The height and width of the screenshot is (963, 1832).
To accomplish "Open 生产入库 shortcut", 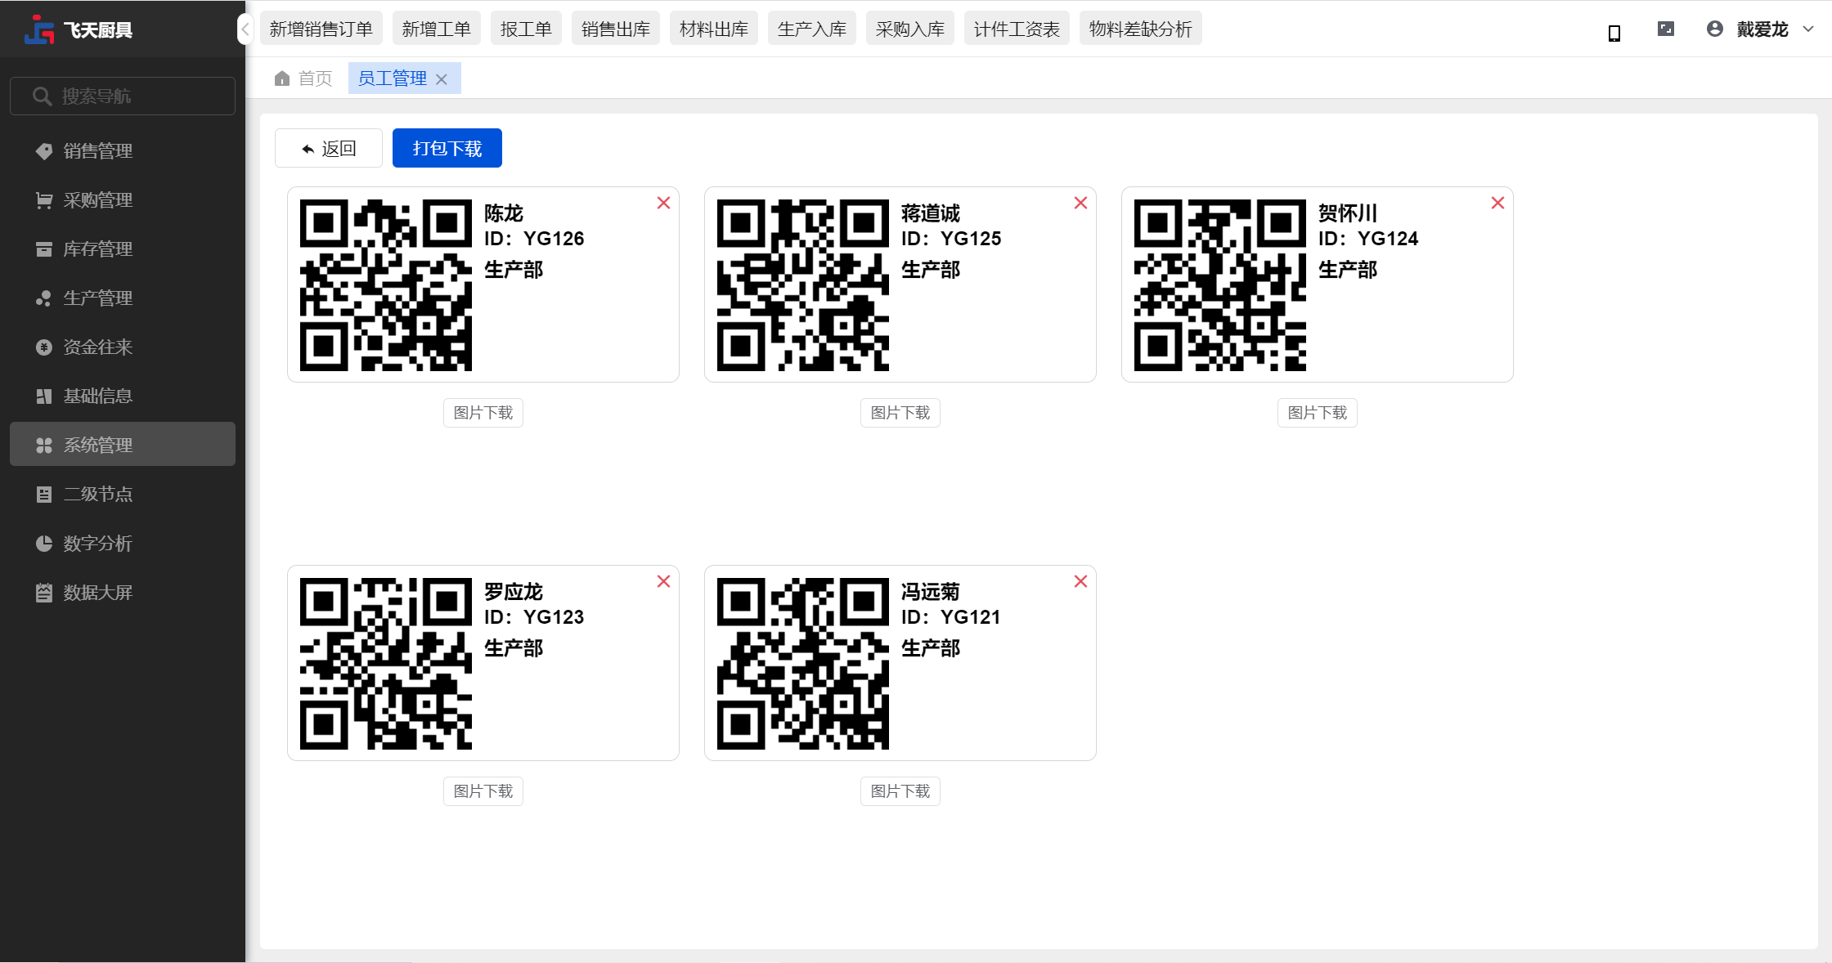I will click(x=812, y=29).
